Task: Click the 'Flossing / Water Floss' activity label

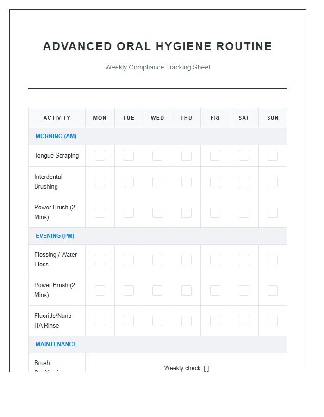Action: (56, 259)
